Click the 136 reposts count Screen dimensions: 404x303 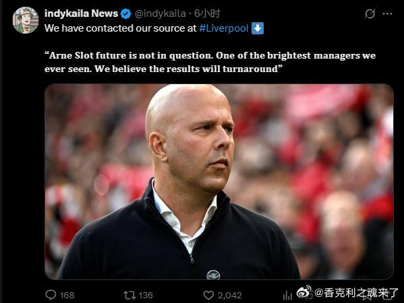coord(146,296)
